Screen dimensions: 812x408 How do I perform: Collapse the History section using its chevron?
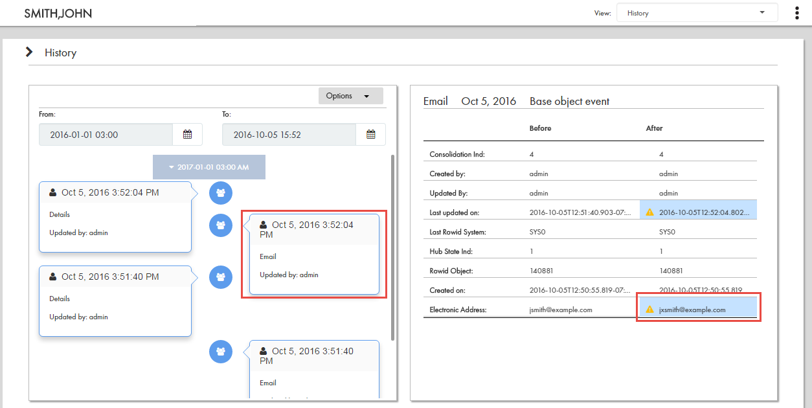pos(28,52)
